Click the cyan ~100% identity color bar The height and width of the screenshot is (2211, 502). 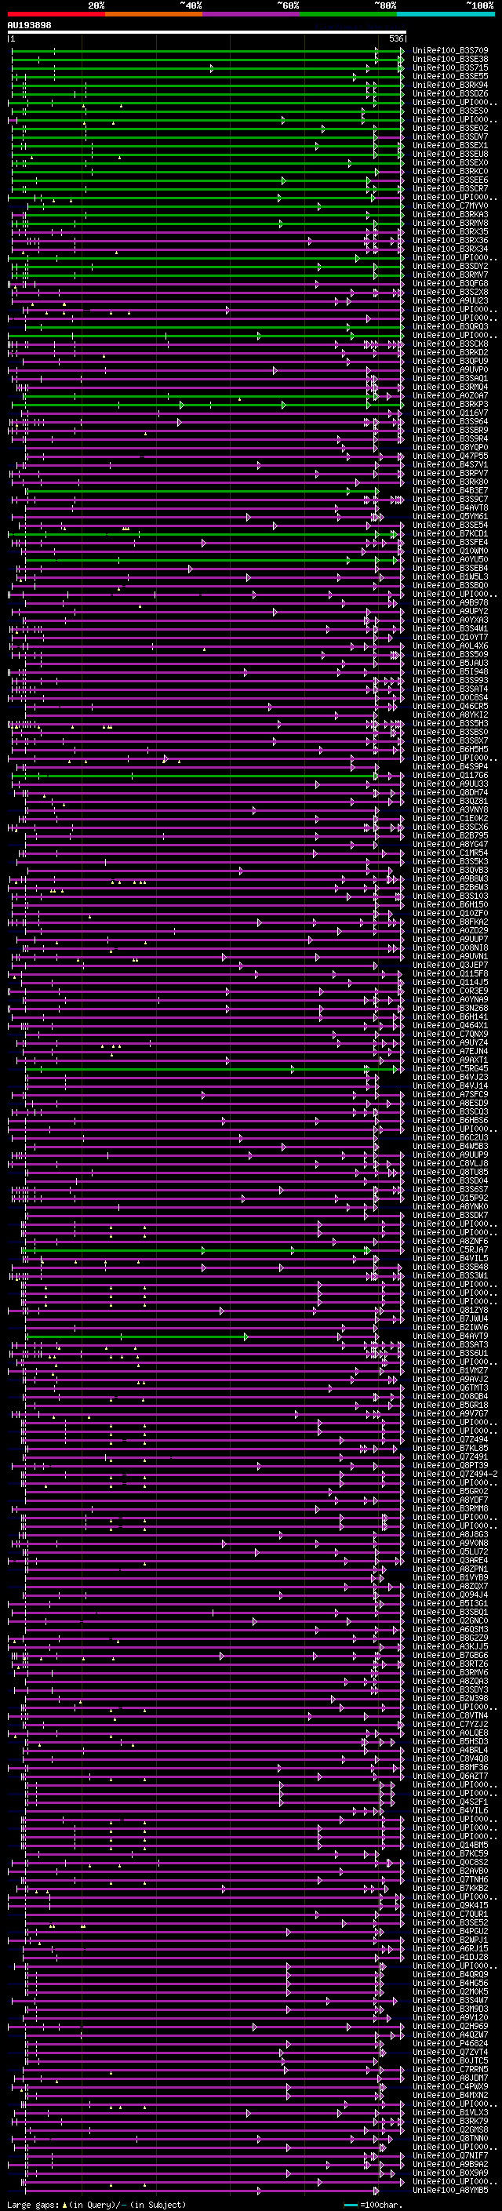pyautogui.click(x=446, y=14)
